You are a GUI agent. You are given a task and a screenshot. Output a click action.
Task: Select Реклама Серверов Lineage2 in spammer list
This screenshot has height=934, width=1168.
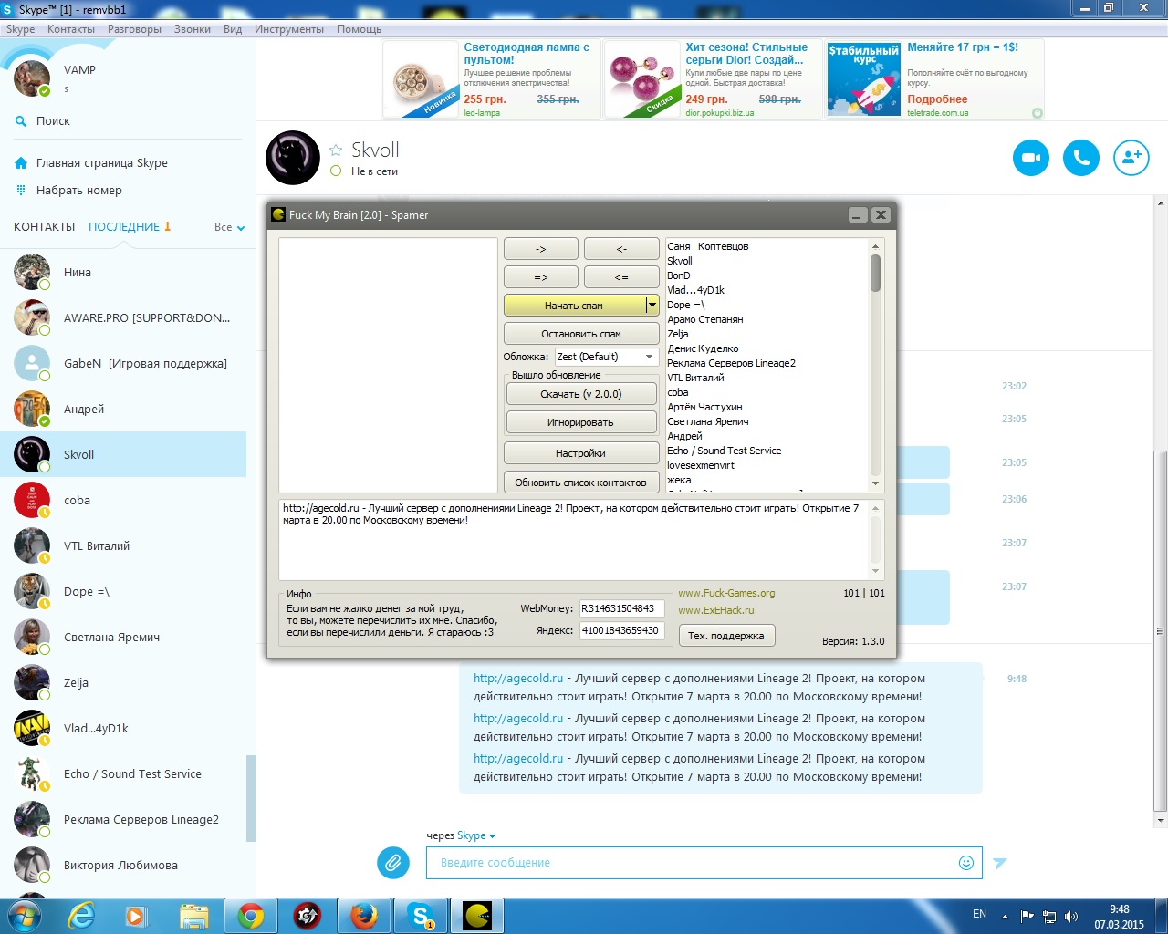pos(731,363)
